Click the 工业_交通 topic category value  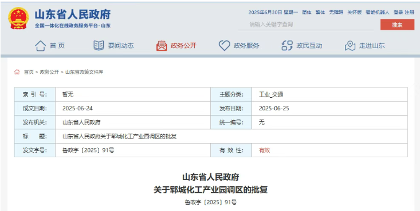point(271,94)
